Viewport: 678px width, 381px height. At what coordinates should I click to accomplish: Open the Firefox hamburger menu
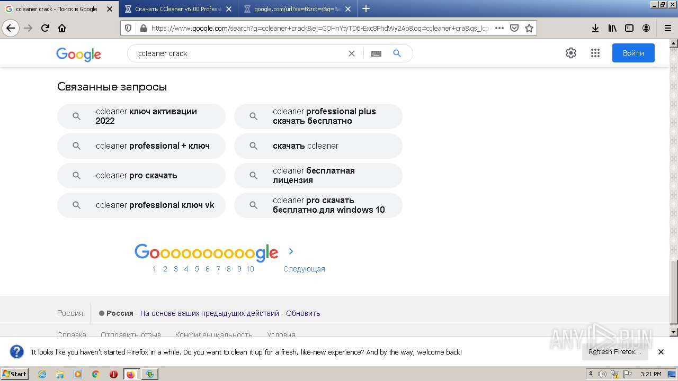pos(667,28)
